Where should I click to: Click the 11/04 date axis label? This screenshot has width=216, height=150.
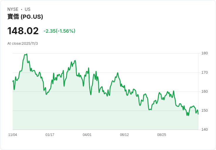click(x=13, y=135)
